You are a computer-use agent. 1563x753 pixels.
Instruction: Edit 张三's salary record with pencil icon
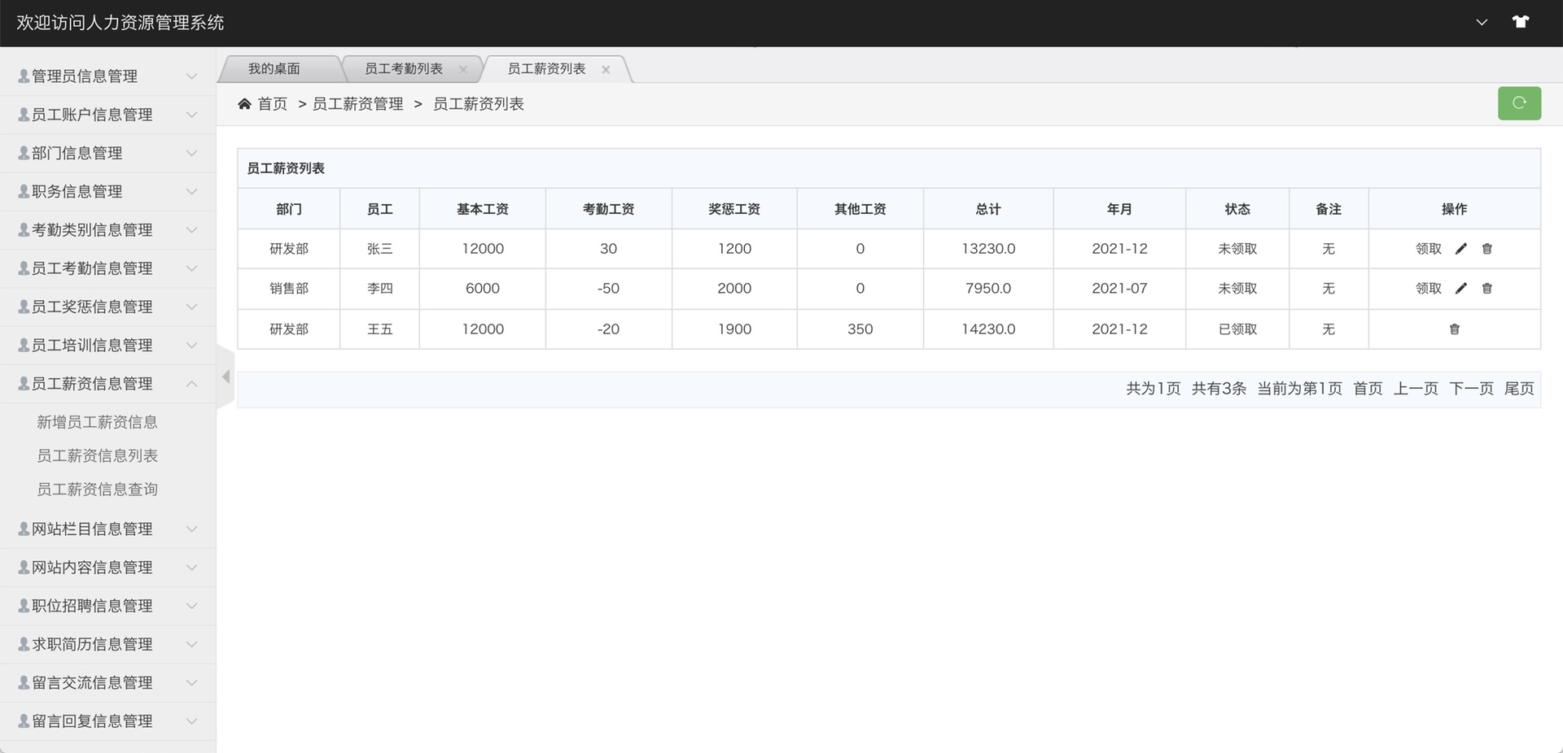(x=1461, y=249)
